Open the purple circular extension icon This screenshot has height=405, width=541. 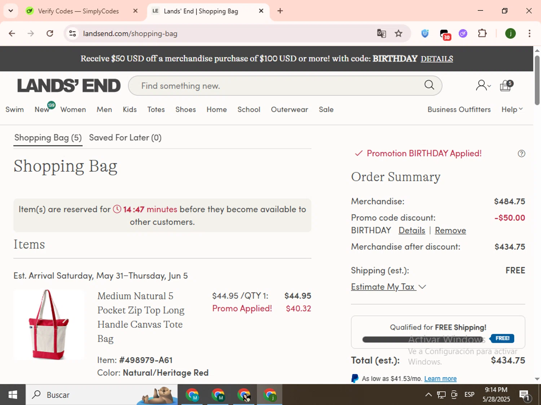tap(463, 33)
